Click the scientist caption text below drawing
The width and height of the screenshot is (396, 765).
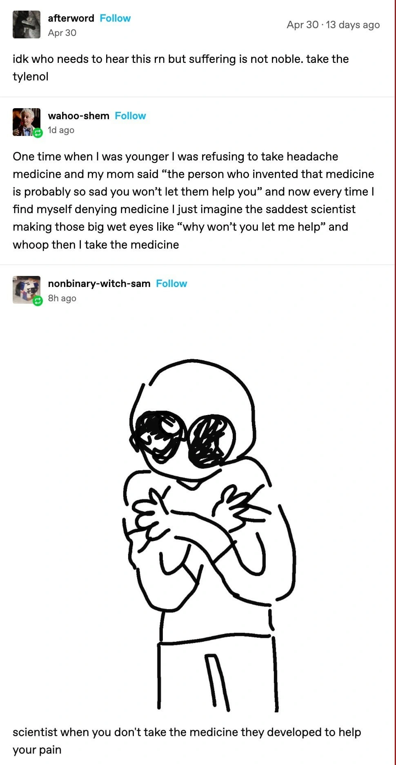(187, 741)
